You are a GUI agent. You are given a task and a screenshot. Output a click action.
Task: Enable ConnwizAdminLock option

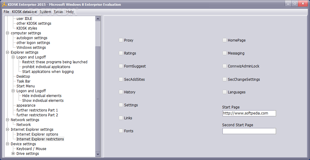click(x=224, y=66)
